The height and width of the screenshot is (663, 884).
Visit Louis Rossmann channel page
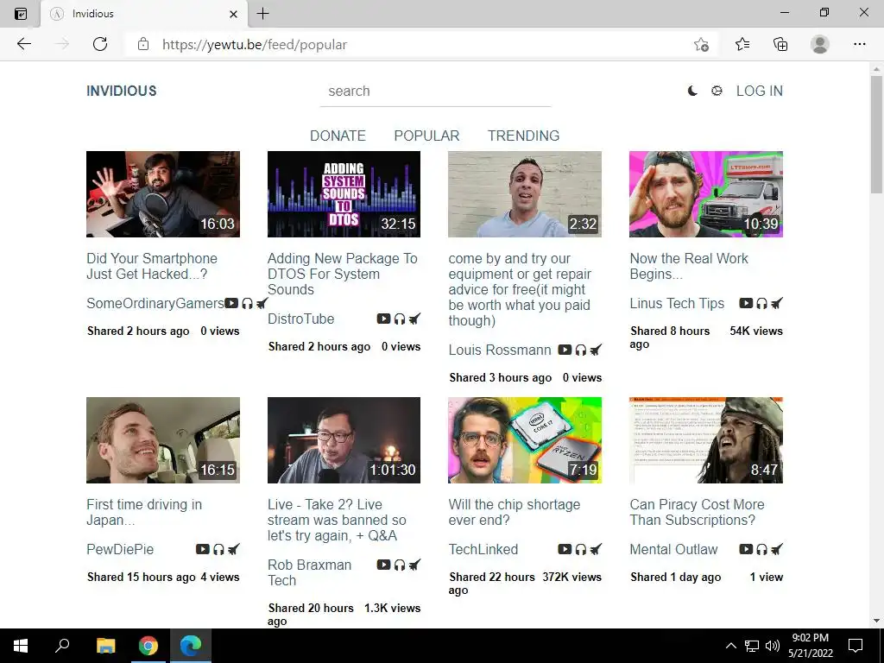[x=500, y=350]
